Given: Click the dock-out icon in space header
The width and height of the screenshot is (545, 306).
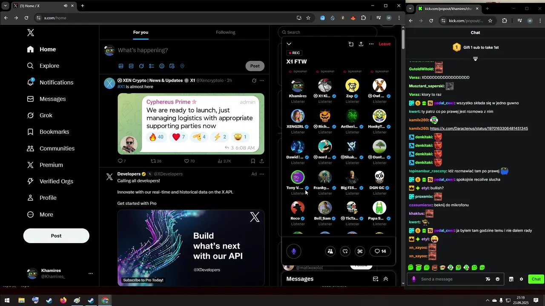Looking at the screenshot, I should tap(351, 44).
